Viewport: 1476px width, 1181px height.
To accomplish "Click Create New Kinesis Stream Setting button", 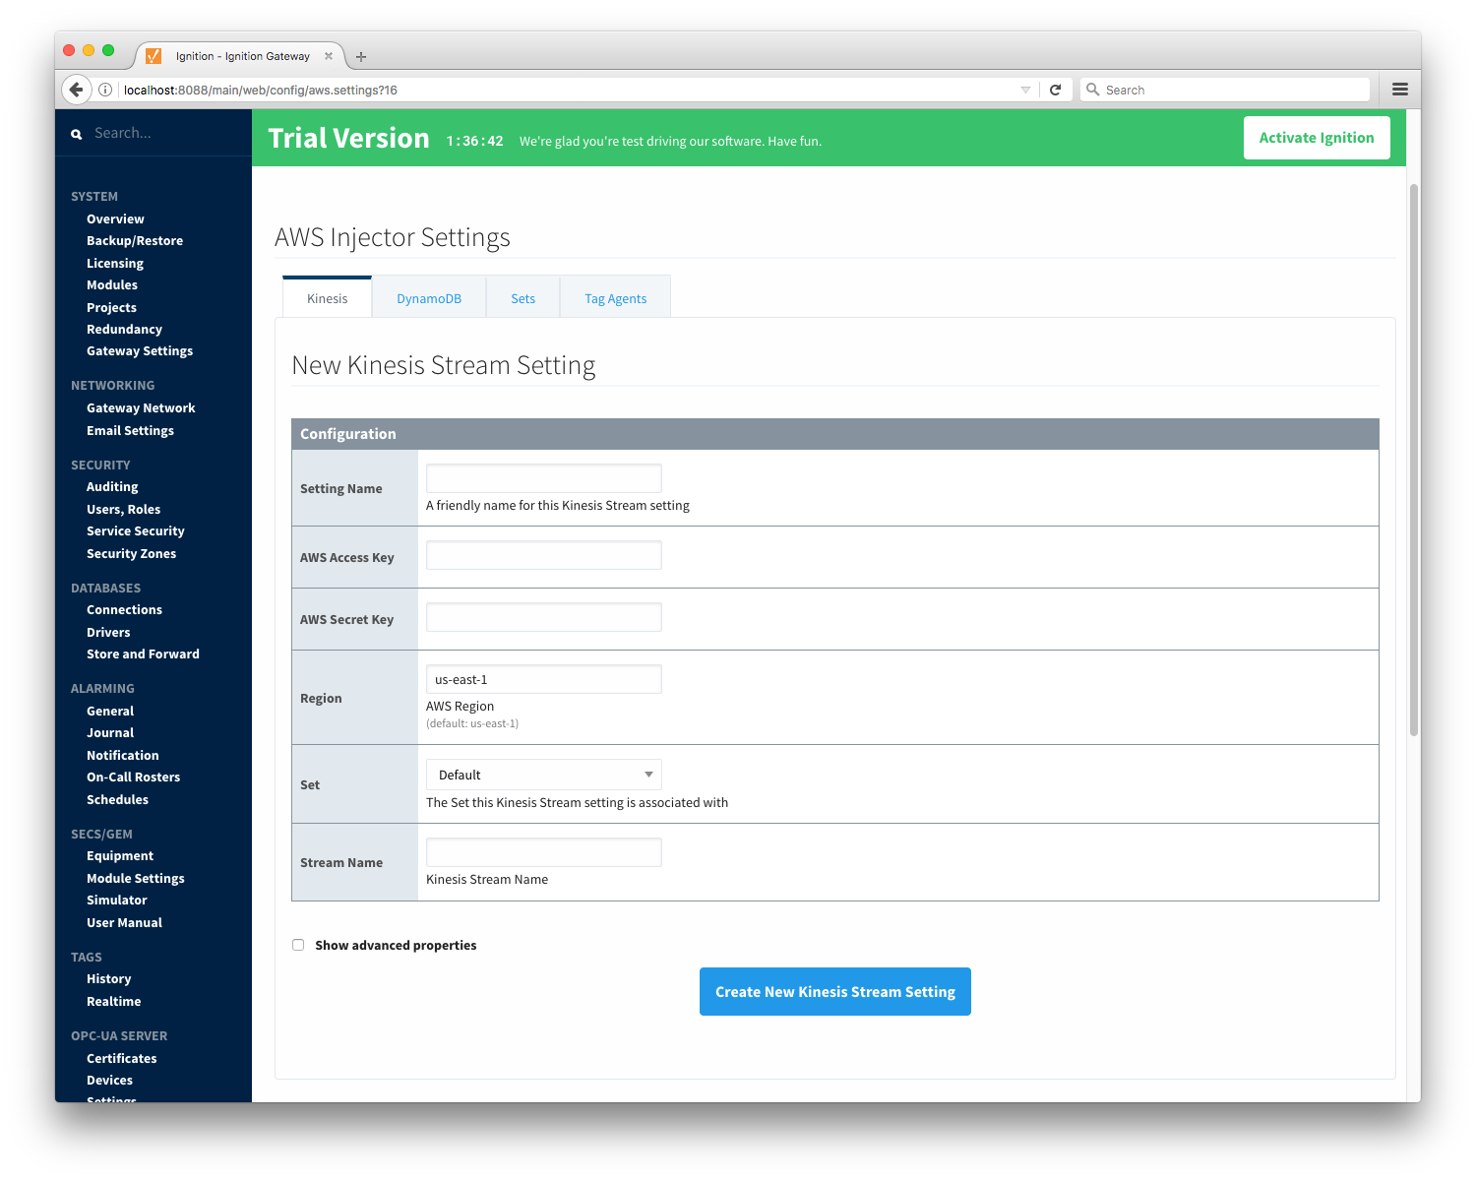I will pyautogui.click(x=834, y=991).
